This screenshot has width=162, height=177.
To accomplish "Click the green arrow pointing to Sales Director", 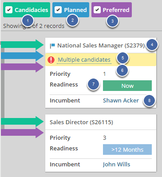I will (22, 122).
